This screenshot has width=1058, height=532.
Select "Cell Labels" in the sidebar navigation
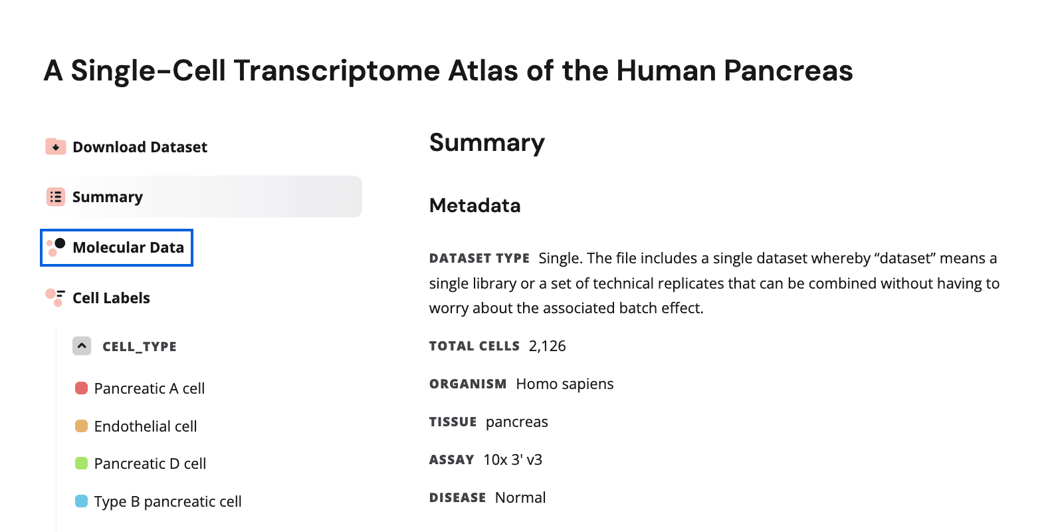click(x=111, y=297)
